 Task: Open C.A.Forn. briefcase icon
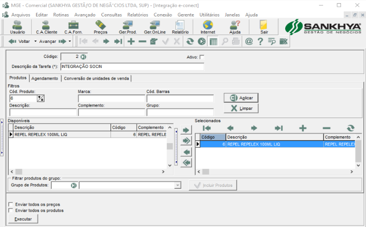coord(73,27)
